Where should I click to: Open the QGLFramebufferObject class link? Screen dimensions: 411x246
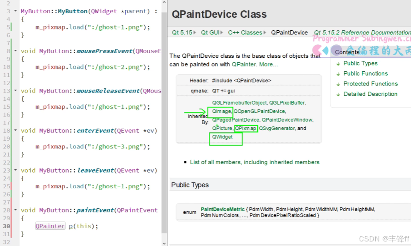tap(240, 103)
